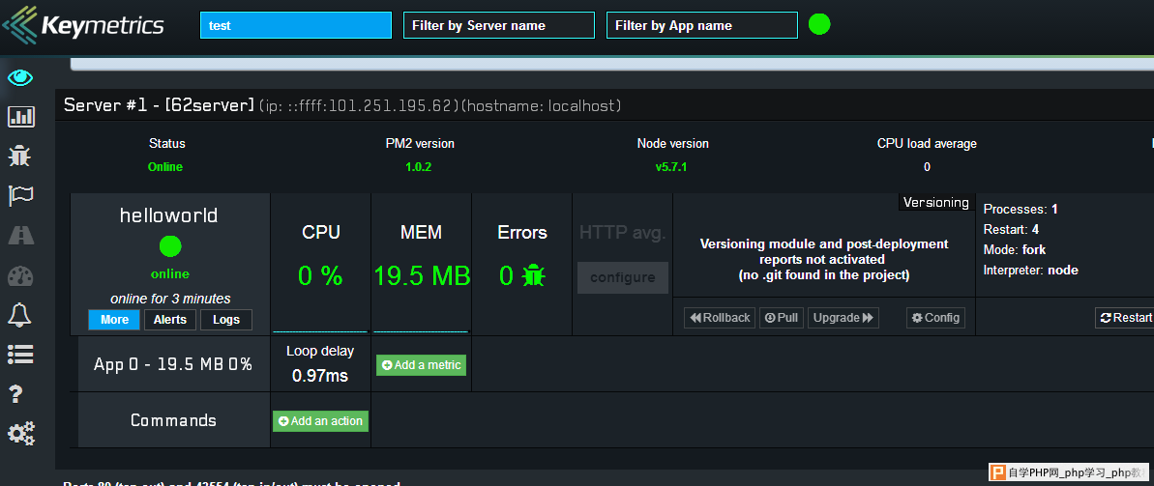Open the bar chart metrics sidebar icon

click(x=20, y=116)
